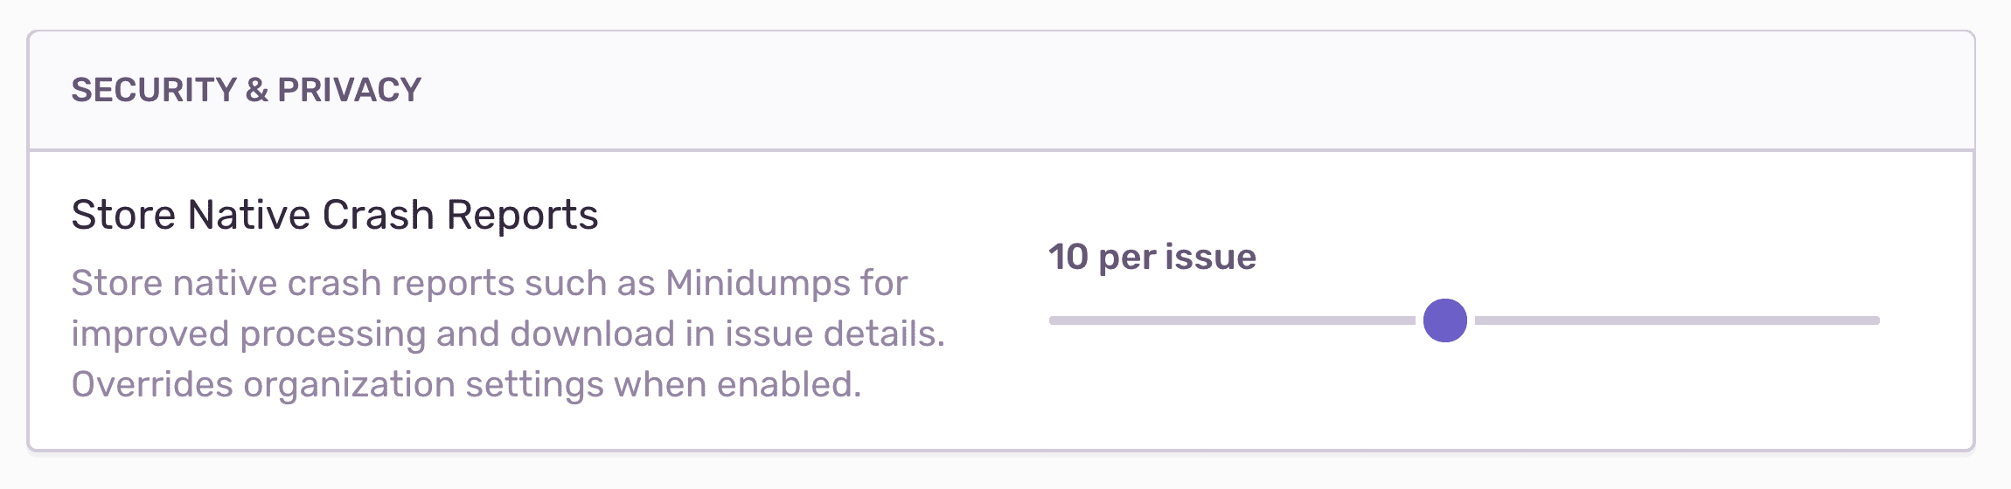The image size is (2011, 489).
Task: Click the "Overrides organization settings when enabled." line
Action: [x=466, y=384]
